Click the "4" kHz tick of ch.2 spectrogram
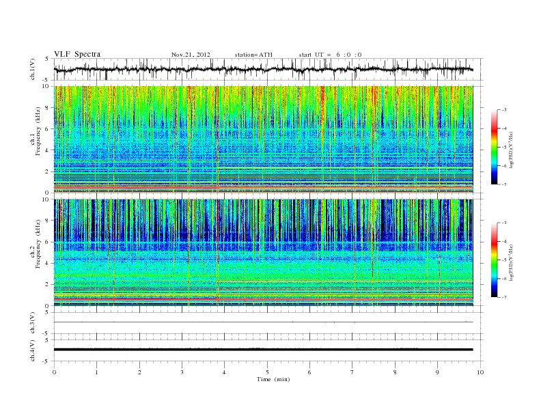Viewport: 541px width, 418px height. point(47,263)
